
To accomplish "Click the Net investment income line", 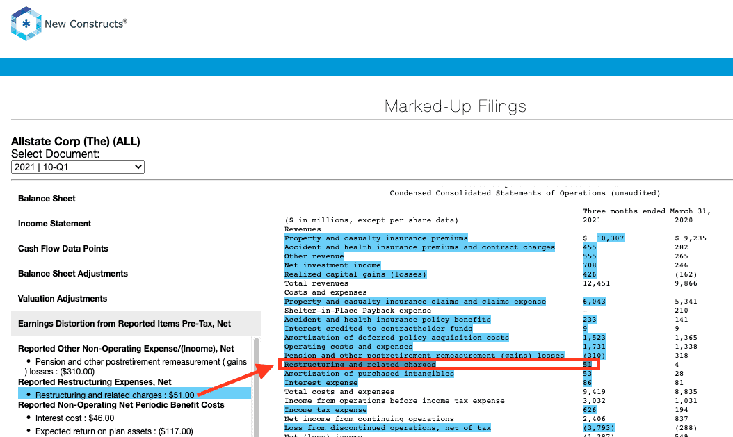I will pos(332,265).
